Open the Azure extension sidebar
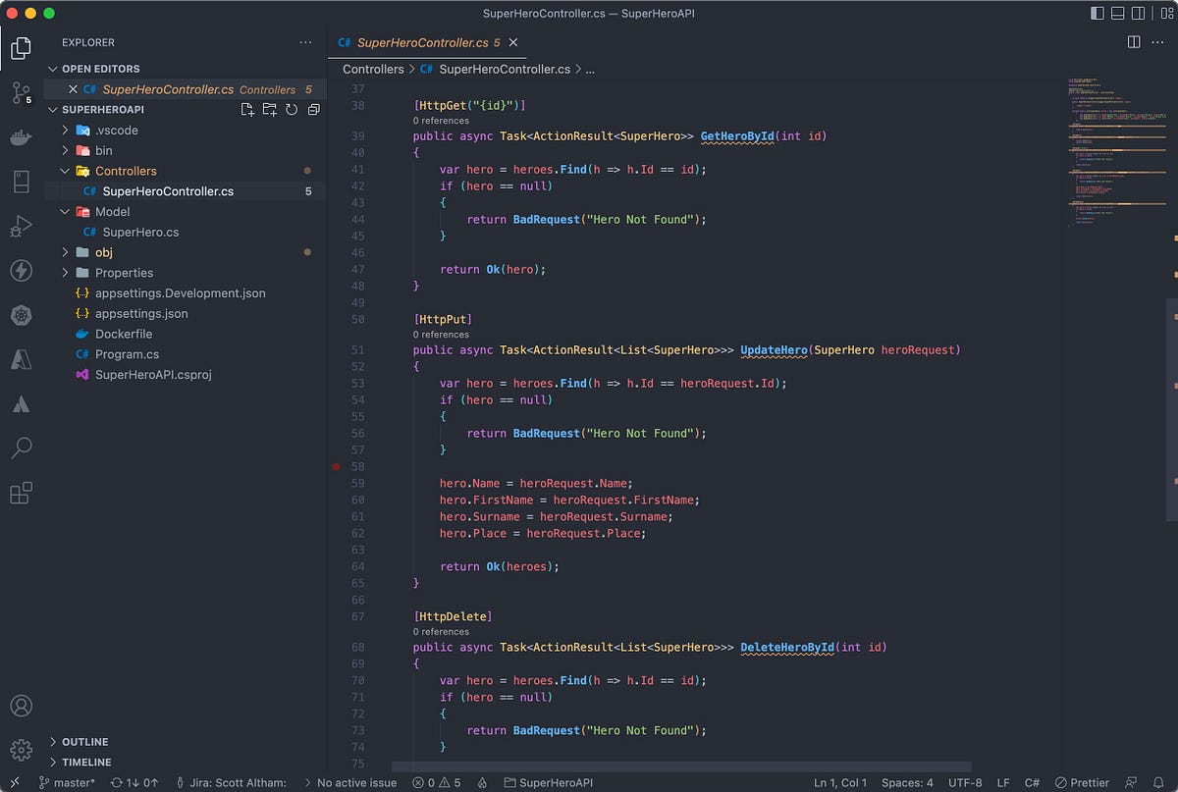1178x792 pixels. pos(21,360)
